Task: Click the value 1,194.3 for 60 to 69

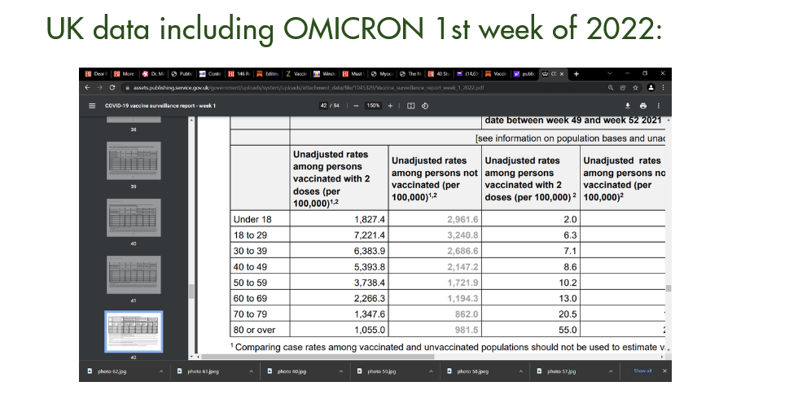Action: (x=462, y=298)
